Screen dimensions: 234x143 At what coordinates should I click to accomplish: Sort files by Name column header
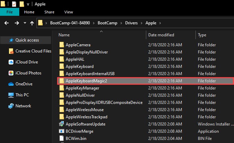tap(64, 35)
